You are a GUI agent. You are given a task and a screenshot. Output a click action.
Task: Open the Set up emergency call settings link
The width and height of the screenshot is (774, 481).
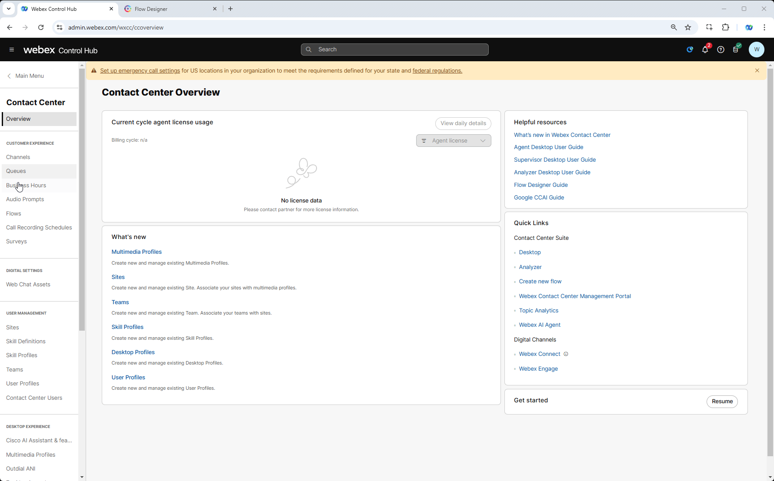(140, 71)
